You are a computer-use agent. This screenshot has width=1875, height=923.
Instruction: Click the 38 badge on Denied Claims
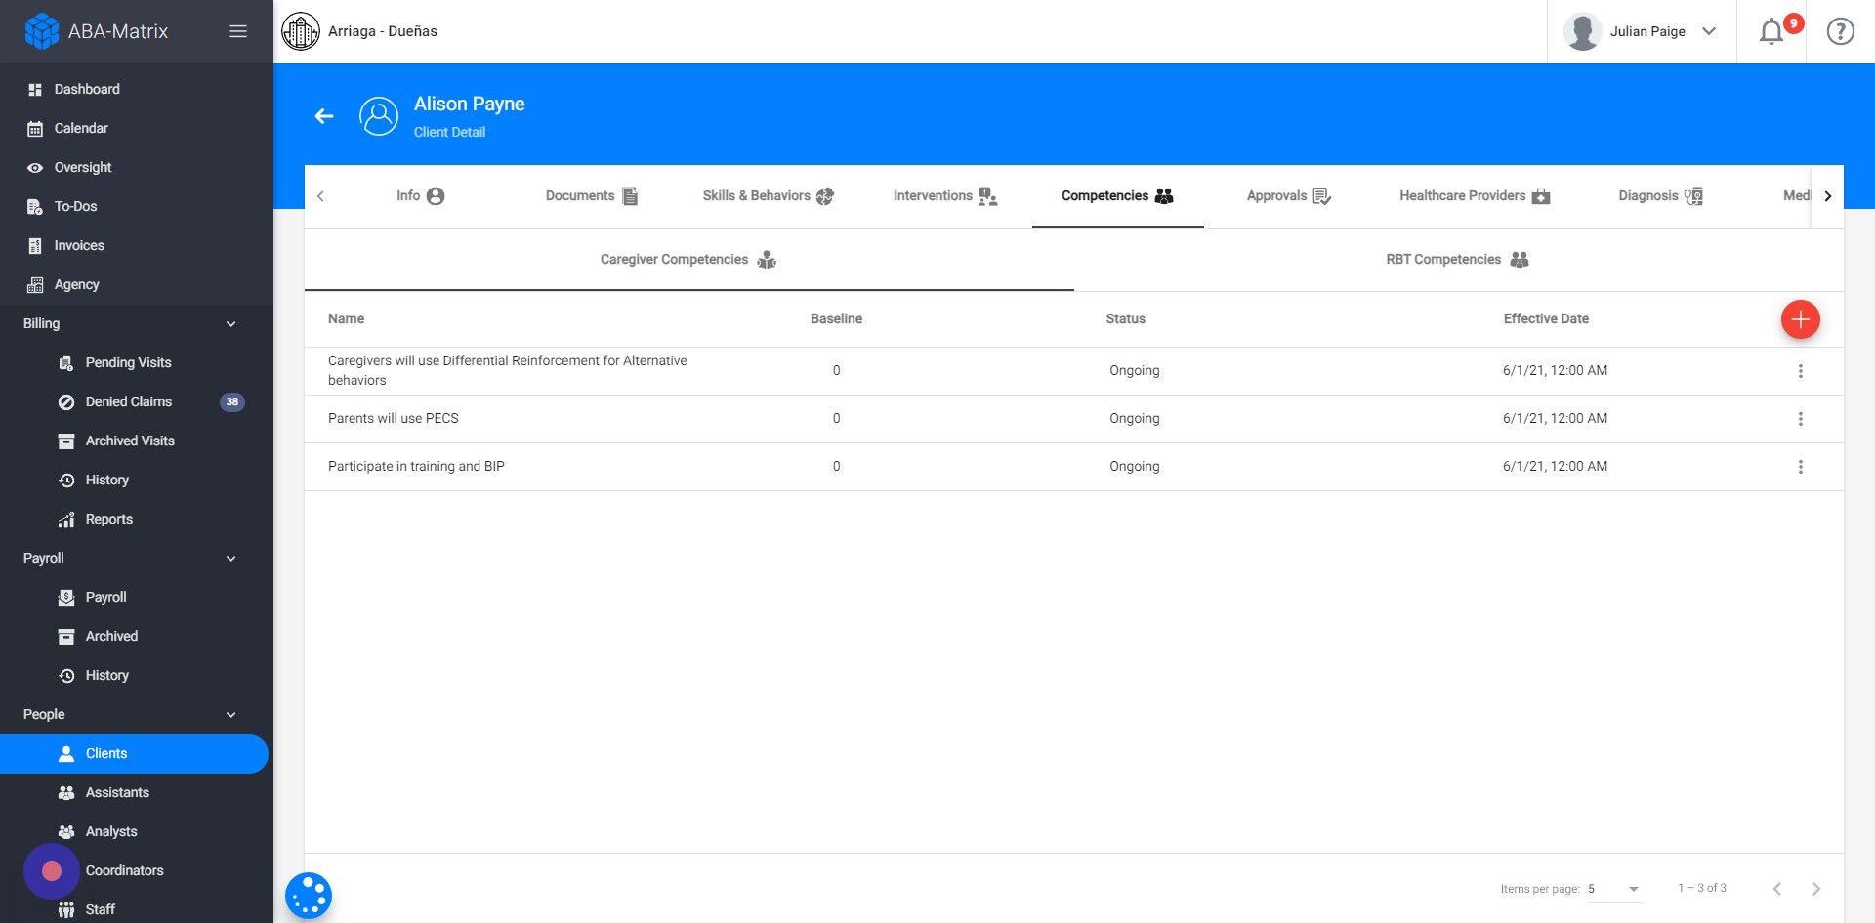[x=232, y=401]
